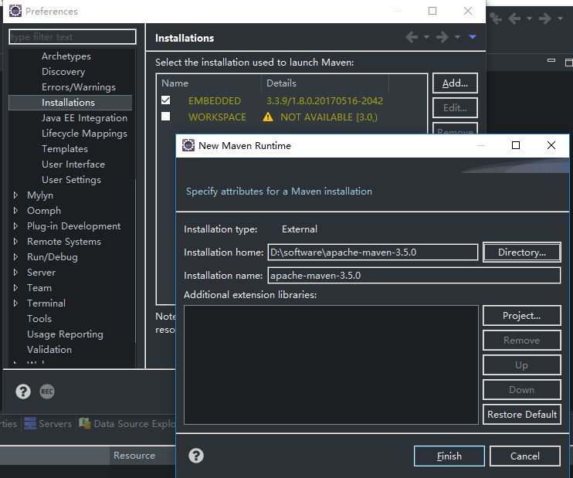Expand the Oomph tree node

[15, 211]
